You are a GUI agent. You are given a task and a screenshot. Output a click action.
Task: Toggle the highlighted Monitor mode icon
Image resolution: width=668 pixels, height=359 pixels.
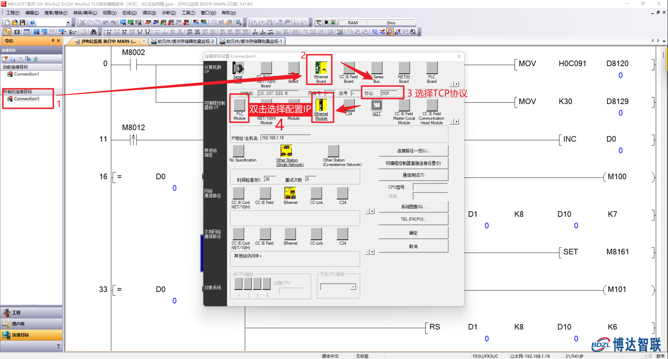click(390, 32)
